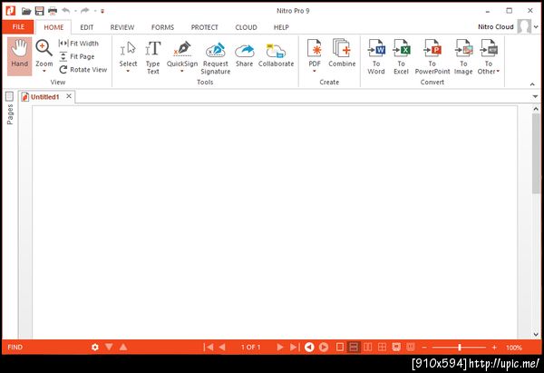
Task: Open the Collaborate tool
Action: [277, 55]
